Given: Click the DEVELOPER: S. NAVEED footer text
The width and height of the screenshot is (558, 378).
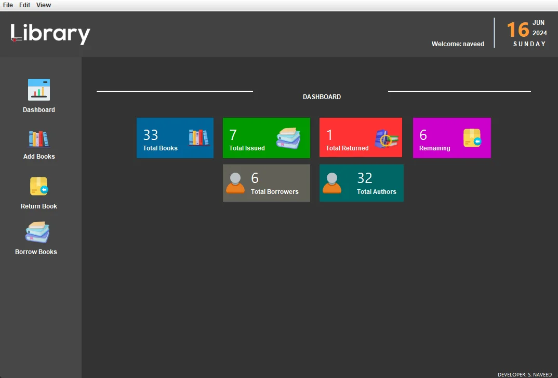Looking at the screenshot, I should click(525, 374).
